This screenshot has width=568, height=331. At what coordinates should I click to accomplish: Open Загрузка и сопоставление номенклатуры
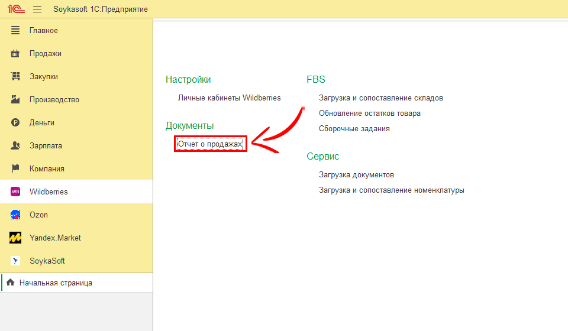coord(392,190)
